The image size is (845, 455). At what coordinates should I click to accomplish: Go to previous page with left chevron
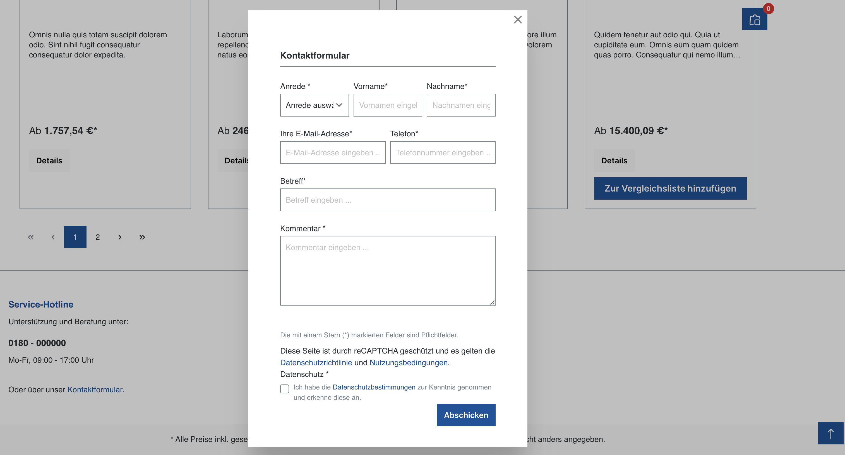(x=53, y=237)
